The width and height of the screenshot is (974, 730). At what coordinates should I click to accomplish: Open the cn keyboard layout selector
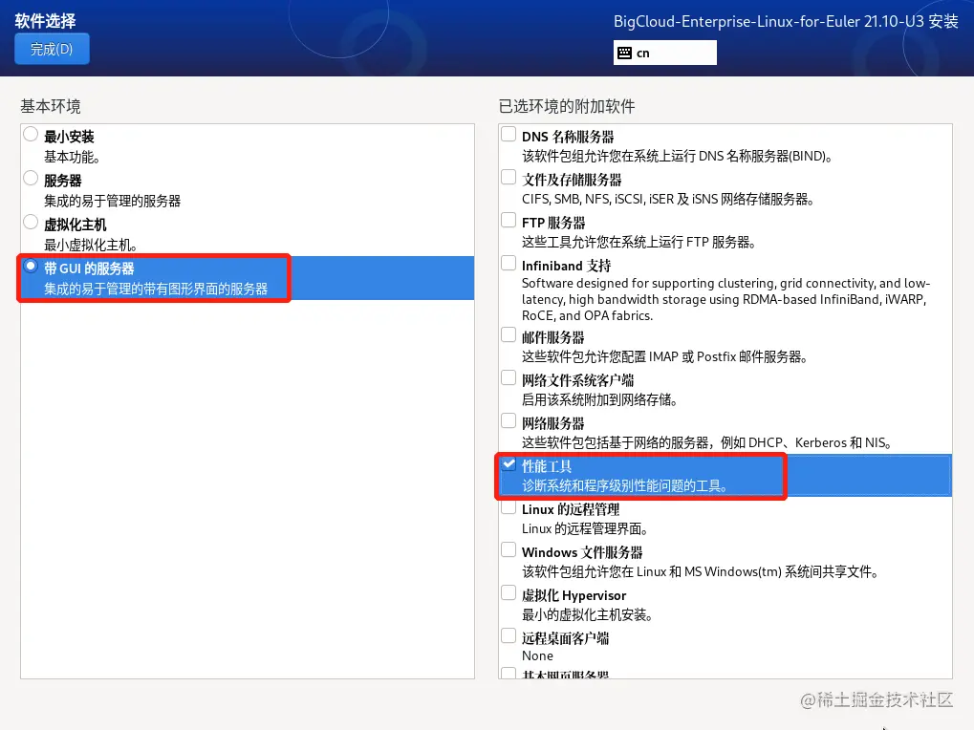coord(669,53)
